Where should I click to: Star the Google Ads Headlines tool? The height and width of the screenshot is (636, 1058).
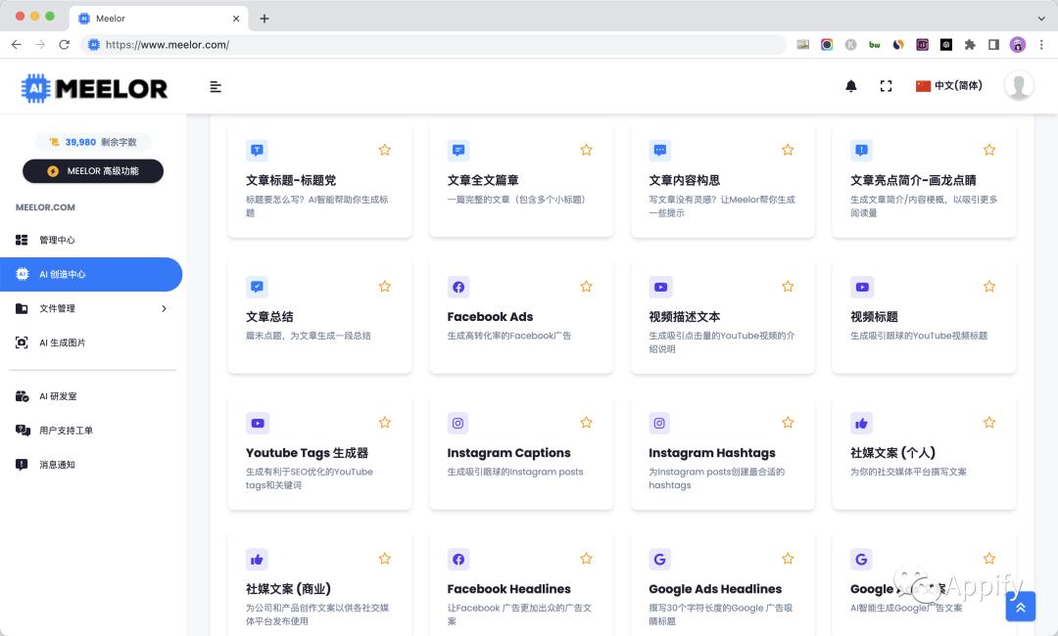click(788, 558)
